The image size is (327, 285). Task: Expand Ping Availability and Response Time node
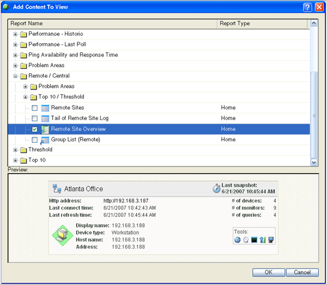point(15,55)
